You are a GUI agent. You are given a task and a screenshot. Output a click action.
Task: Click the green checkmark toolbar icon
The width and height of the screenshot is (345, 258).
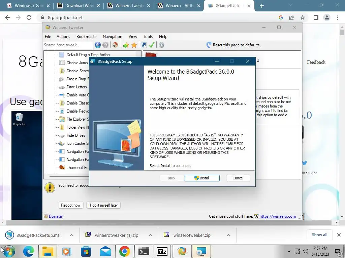pos(152,45)
